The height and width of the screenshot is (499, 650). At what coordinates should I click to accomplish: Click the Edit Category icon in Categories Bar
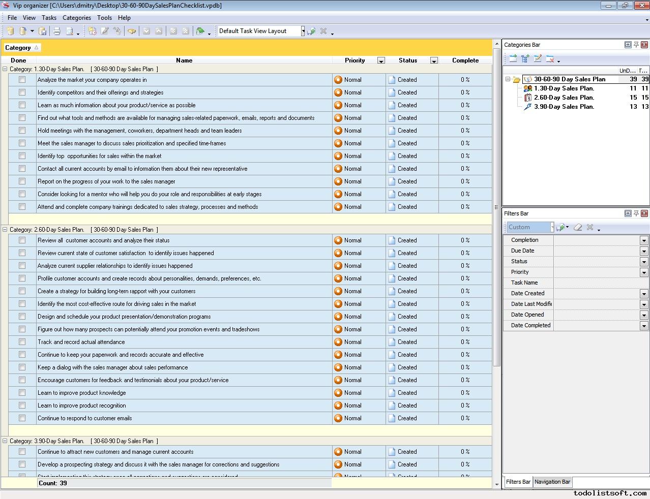pos(538,59)
